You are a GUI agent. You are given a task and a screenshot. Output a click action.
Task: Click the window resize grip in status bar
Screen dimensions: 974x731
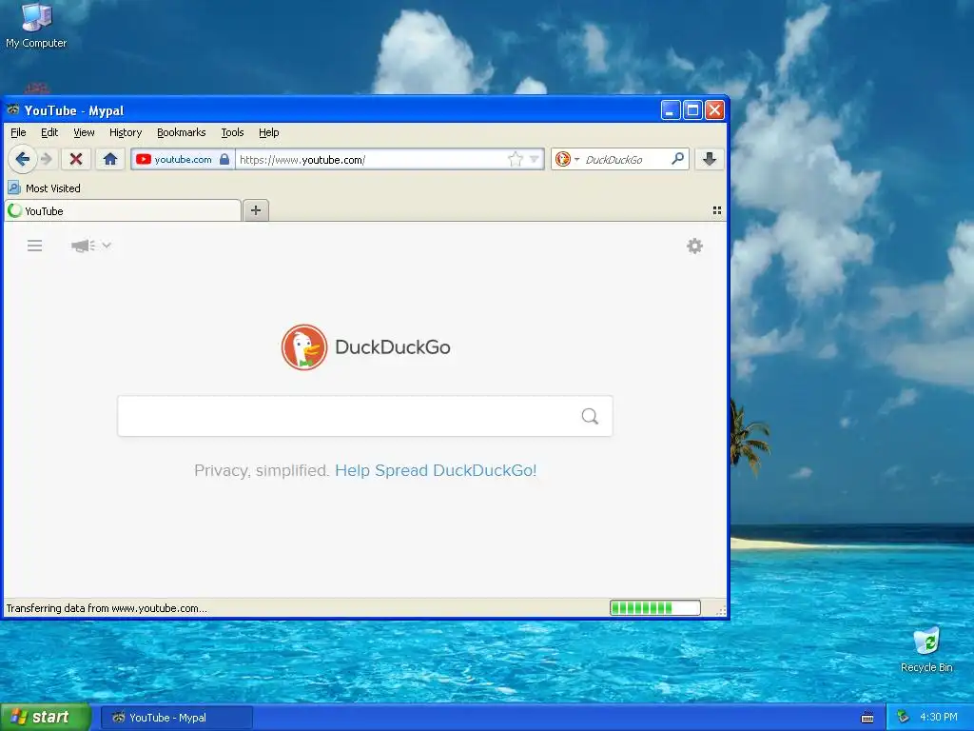721,610
